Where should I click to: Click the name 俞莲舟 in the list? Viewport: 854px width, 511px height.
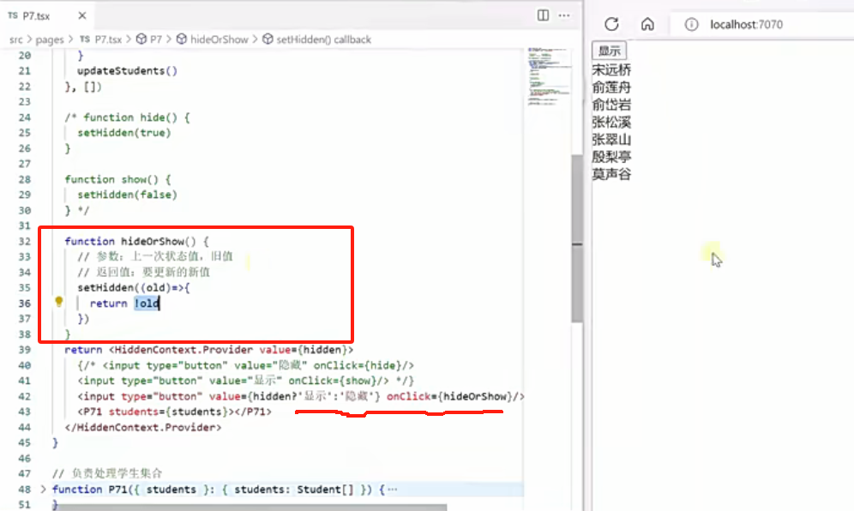(611, 87)
